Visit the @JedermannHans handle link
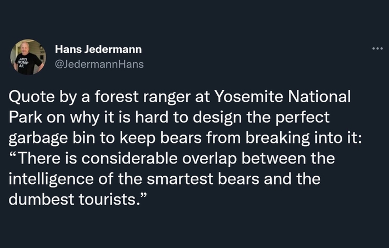Viewport: 389px width, 248px height. 99,64
